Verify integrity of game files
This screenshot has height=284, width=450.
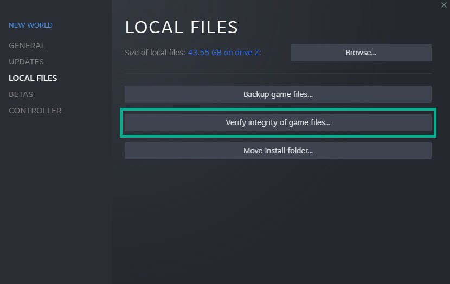[278, 123]
